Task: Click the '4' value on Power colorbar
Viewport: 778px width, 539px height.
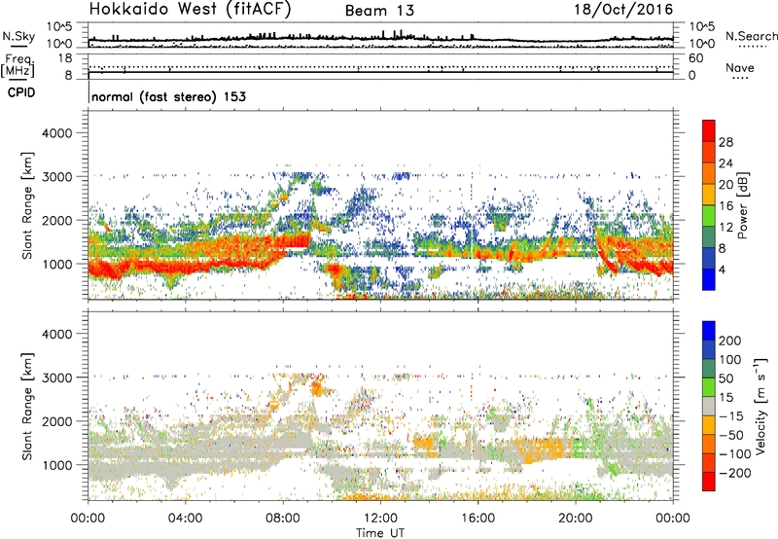Action: (723, 270)
